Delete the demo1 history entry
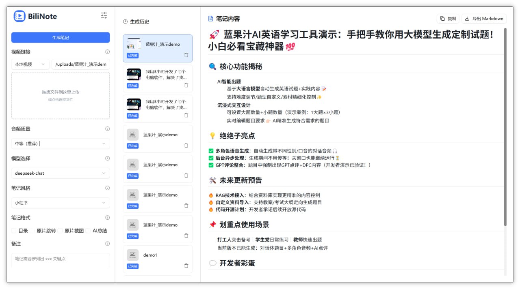520x289 pixels. pos(186,266)
